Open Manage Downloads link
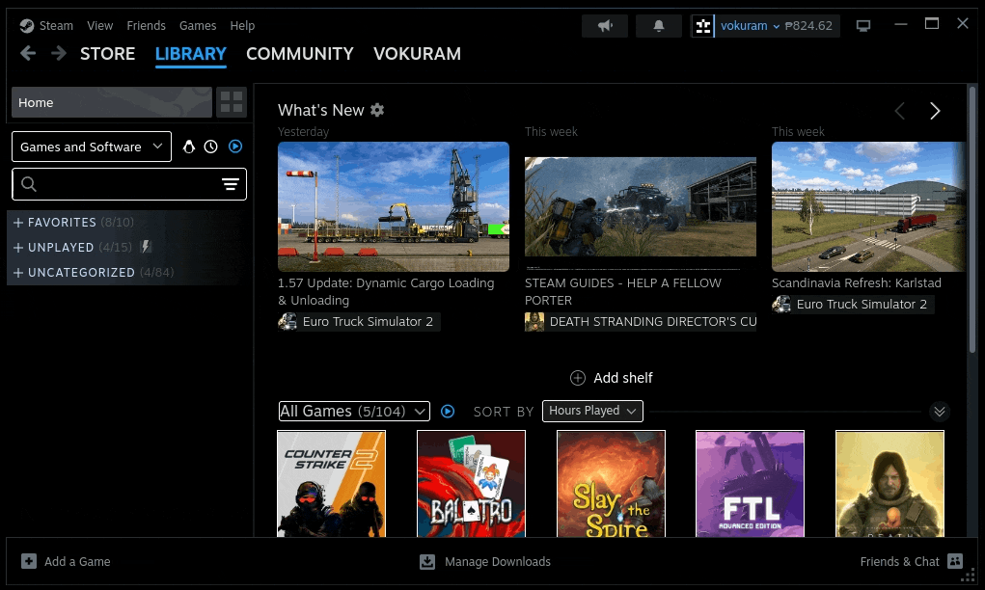This screenshot has height=590, width=985. point(498,562)
